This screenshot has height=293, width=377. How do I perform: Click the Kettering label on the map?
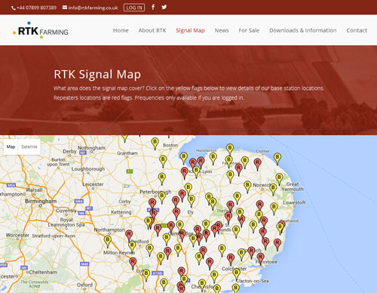point(121,212)
